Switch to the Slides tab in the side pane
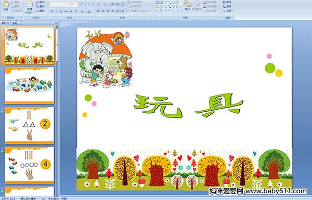The width and height of the screenshot is (312, 200). 5,23
